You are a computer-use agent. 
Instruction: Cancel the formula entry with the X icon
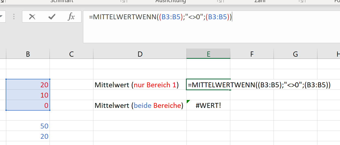pyautogui.click(x=32, y=17)
